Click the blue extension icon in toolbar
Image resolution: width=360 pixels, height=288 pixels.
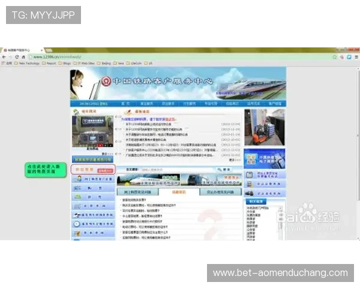(349, 57)
